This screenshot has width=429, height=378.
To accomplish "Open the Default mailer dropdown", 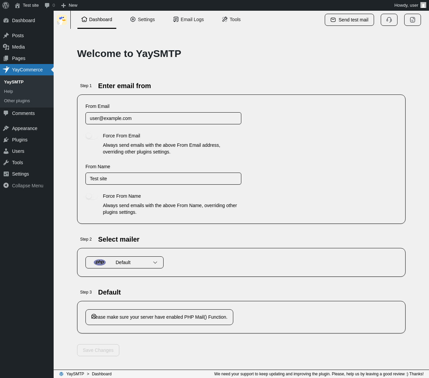I will pos(124,262).
